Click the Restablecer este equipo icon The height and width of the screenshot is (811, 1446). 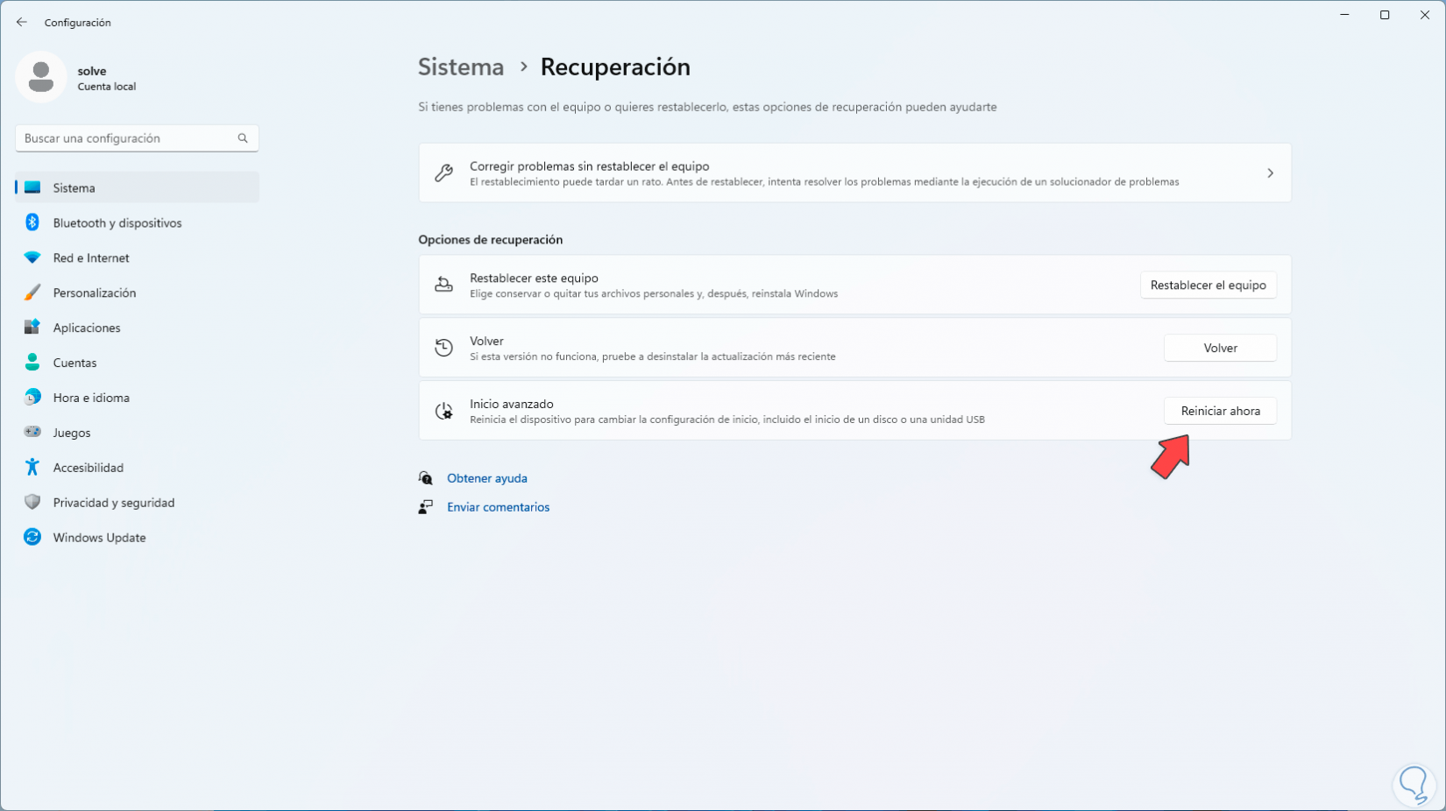[444, 285]
